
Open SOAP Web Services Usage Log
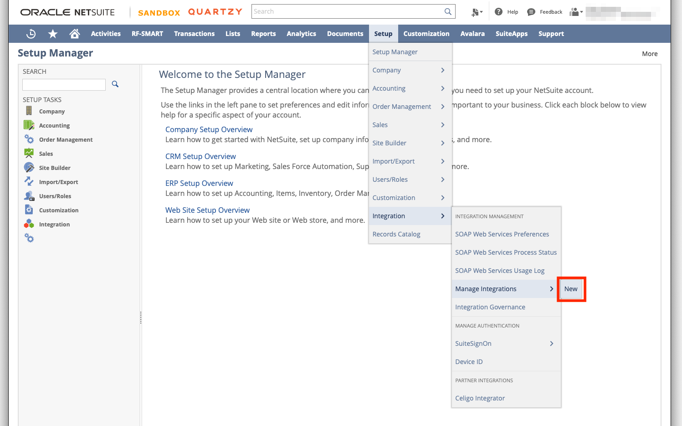[x=506, y=271]
